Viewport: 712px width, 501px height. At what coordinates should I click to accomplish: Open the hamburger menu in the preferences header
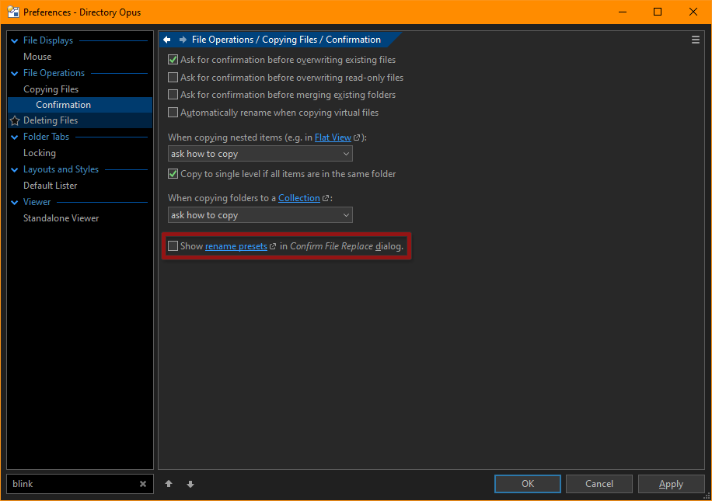click(695, 40)
